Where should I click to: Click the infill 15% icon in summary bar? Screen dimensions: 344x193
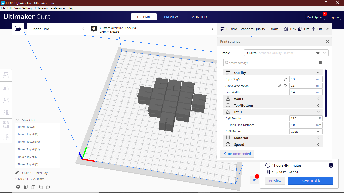(x=286, y=29)
